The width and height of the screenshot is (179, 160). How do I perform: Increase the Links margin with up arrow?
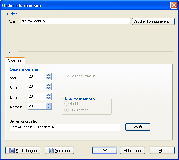[49, 95]
